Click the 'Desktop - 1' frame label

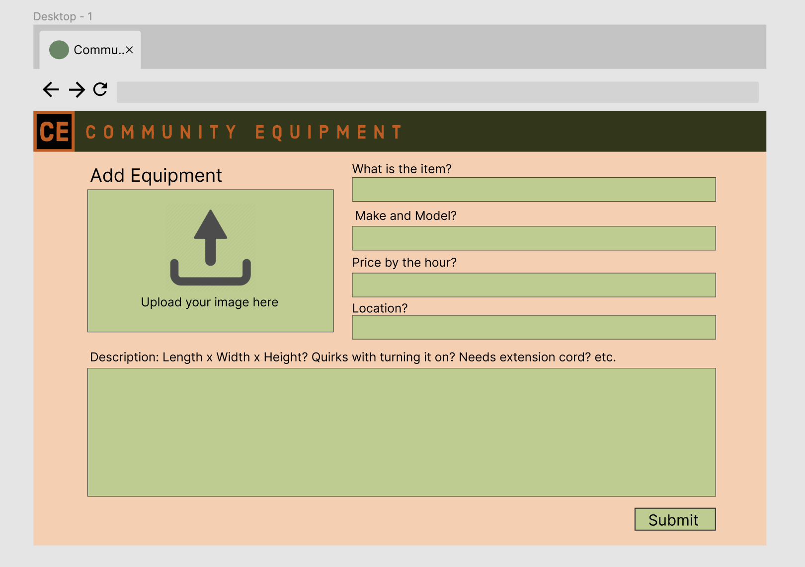pyautogui.click(x=63, y=16)
